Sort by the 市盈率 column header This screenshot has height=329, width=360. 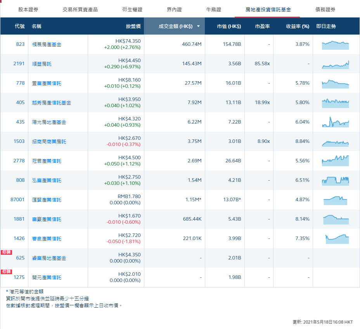262,26
